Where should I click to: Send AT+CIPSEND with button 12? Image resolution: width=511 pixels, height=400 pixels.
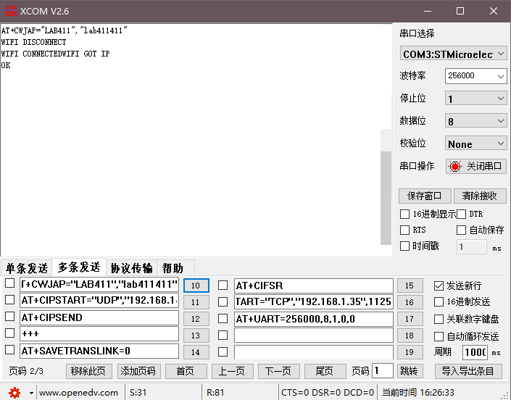coord(196,319)
